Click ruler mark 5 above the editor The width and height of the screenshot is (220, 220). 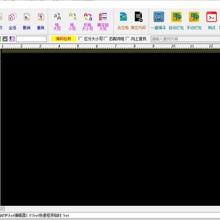coord(78,46)
